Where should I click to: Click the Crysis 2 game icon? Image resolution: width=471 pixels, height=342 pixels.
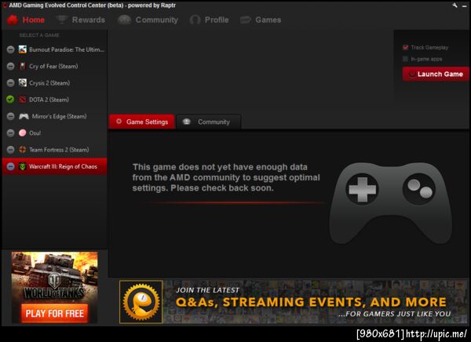tap(23, 83)
